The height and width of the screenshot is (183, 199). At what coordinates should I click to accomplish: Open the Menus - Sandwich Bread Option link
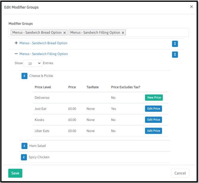[x=43, y=43]
